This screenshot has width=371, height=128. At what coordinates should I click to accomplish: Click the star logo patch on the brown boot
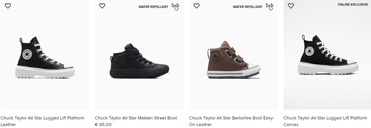[215, 56]
